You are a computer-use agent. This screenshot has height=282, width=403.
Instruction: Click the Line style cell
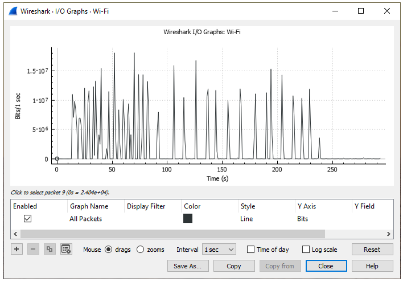tap(246, 219)
